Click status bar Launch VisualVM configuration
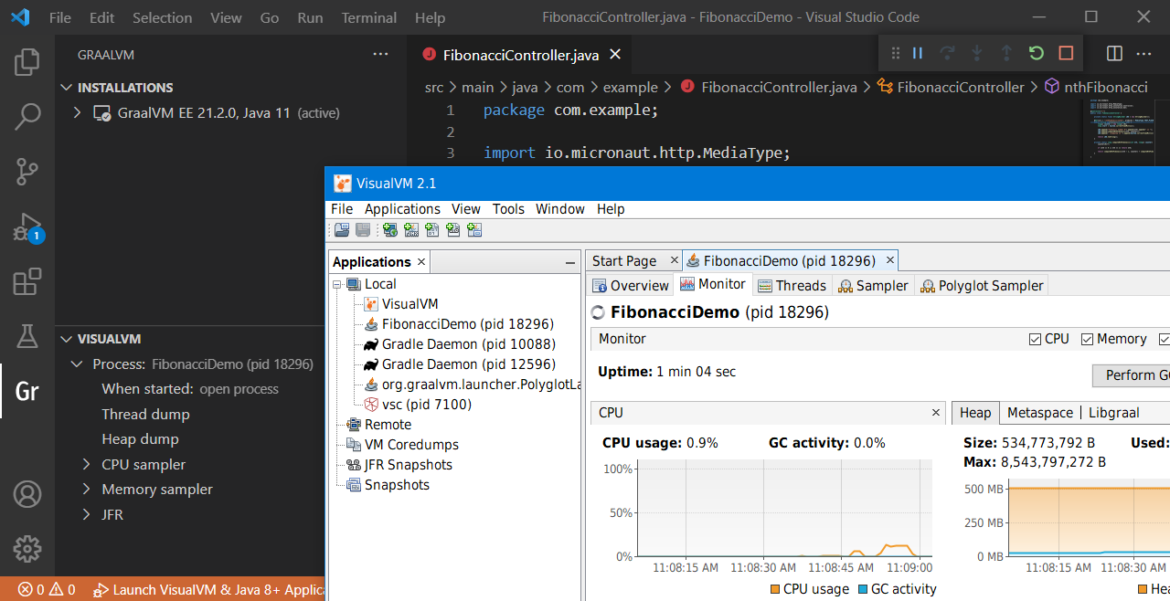The height and width of the screenshot is (601, 1170). click(209, 590)
